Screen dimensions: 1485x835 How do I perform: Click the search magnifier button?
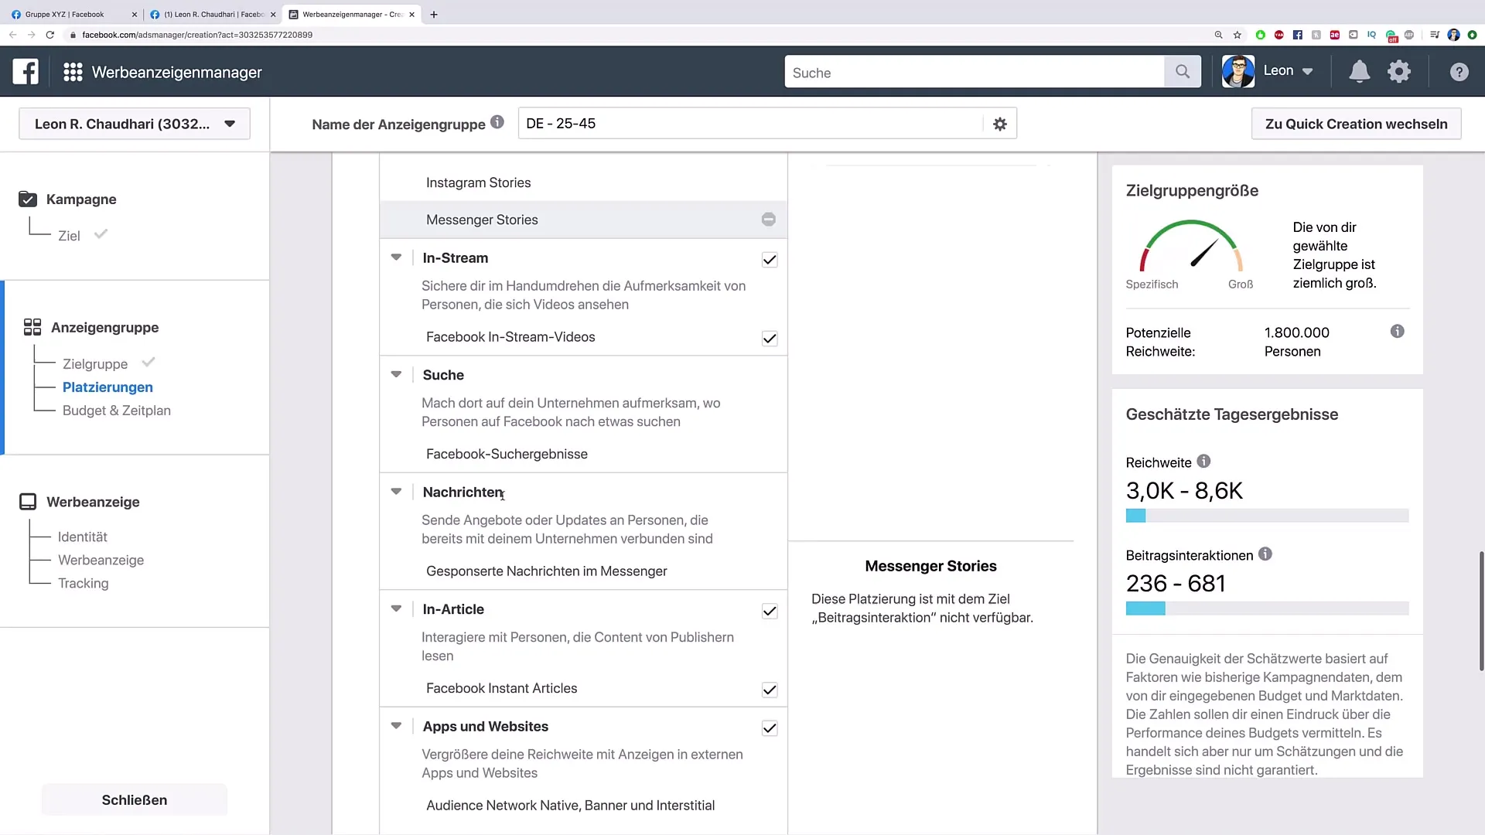[x=1183, y=72]
